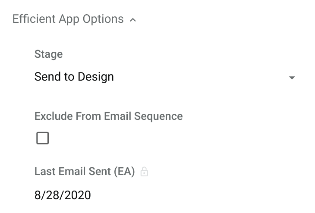The width and height of the screenshot is (315, 213).
Task: Click the Exclude From Email Sequence label
Action: [109, 116]
